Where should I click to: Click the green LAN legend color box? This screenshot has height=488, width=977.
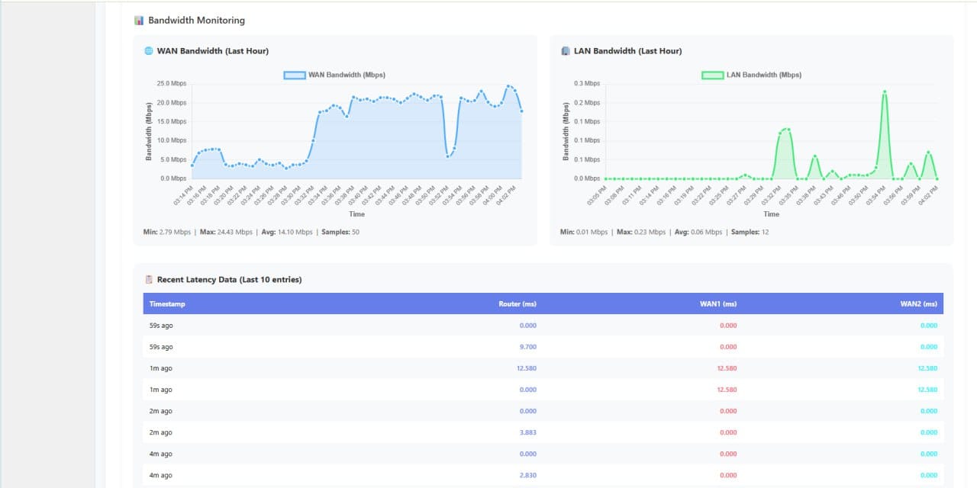point(712,75)
